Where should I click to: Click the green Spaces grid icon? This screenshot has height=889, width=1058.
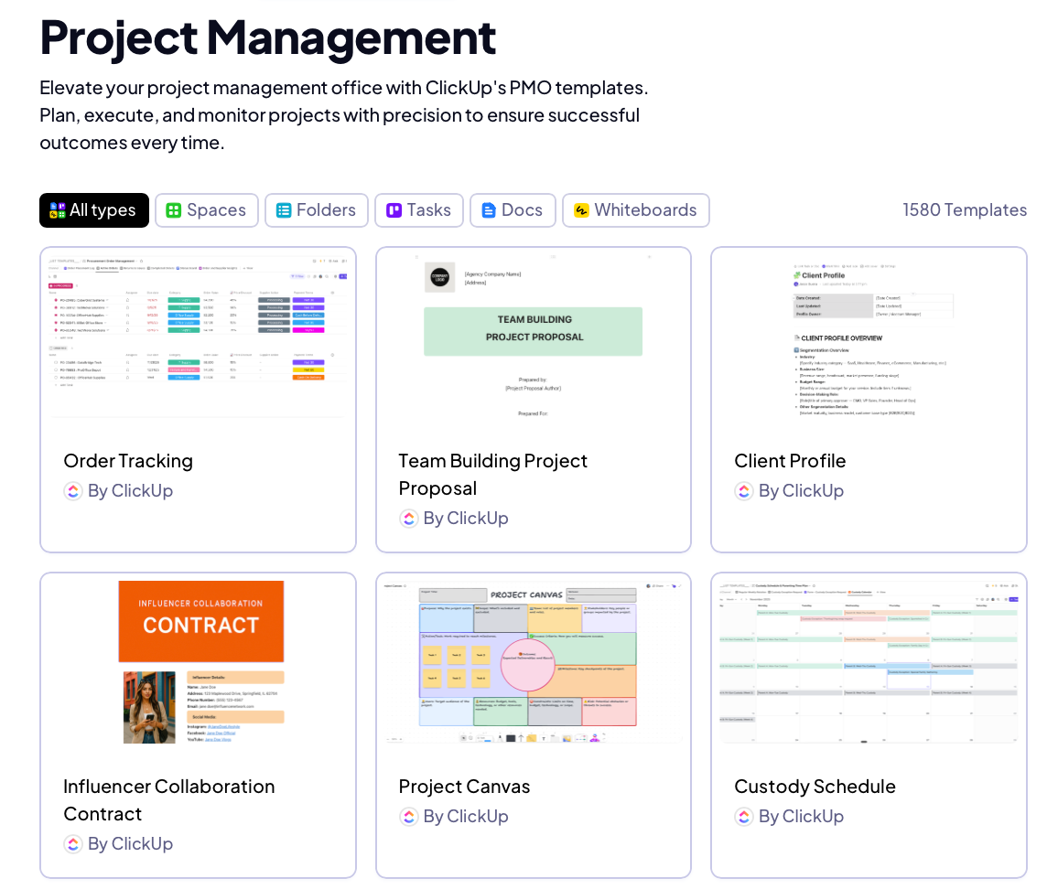pyautogui.click(x=174, y=210)
